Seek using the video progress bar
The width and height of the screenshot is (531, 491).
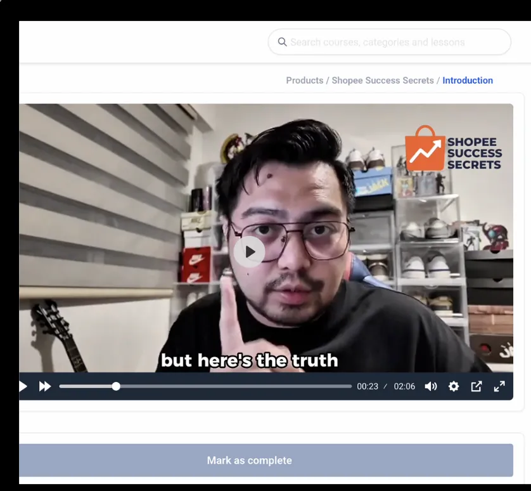[205, 386]
